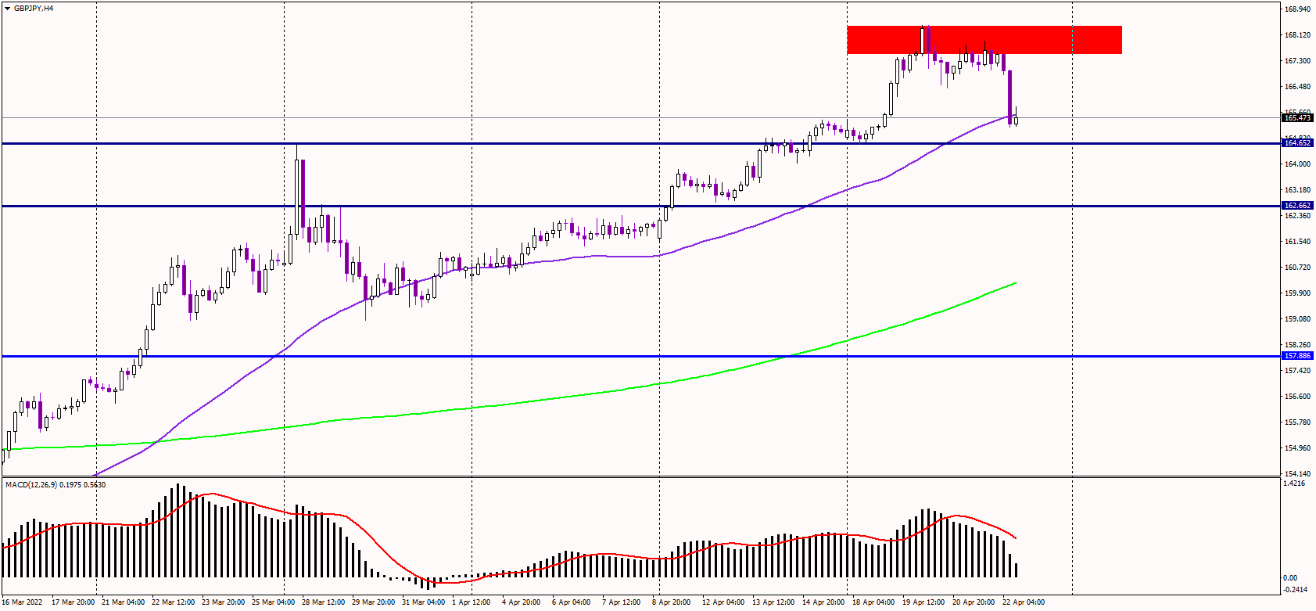The height and width of the screenshot is (611, 1316).
Task: Click the 156.600 price scale value
Action: click(1298, 397)
